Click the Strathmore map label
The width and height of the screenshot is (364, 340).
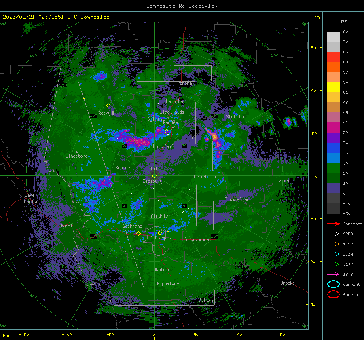tap(197, 239)
